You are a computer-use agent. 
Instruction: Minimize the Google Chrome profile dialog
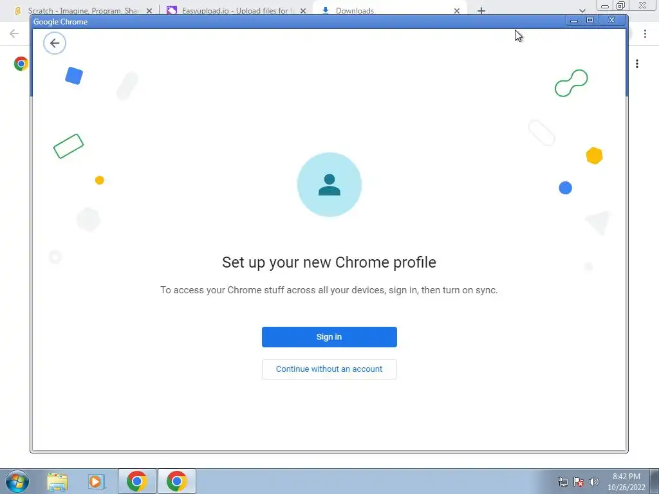[x=573, y=20]
